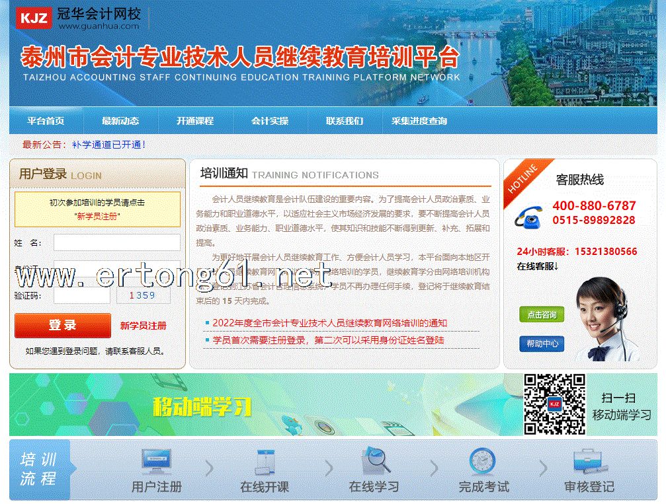The width and height of the screenshot is (666, 504).
Task: Click the 验证码 input field
Action: point(82,295)
